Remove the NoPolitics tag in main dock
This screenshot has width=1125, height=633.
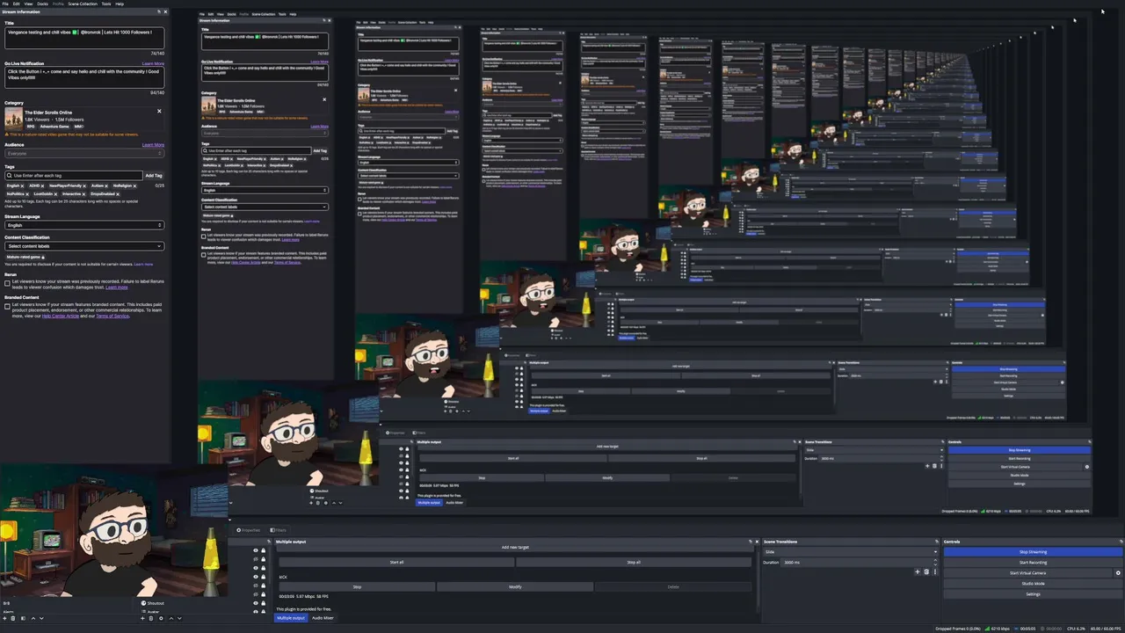(x=27, y=194)
